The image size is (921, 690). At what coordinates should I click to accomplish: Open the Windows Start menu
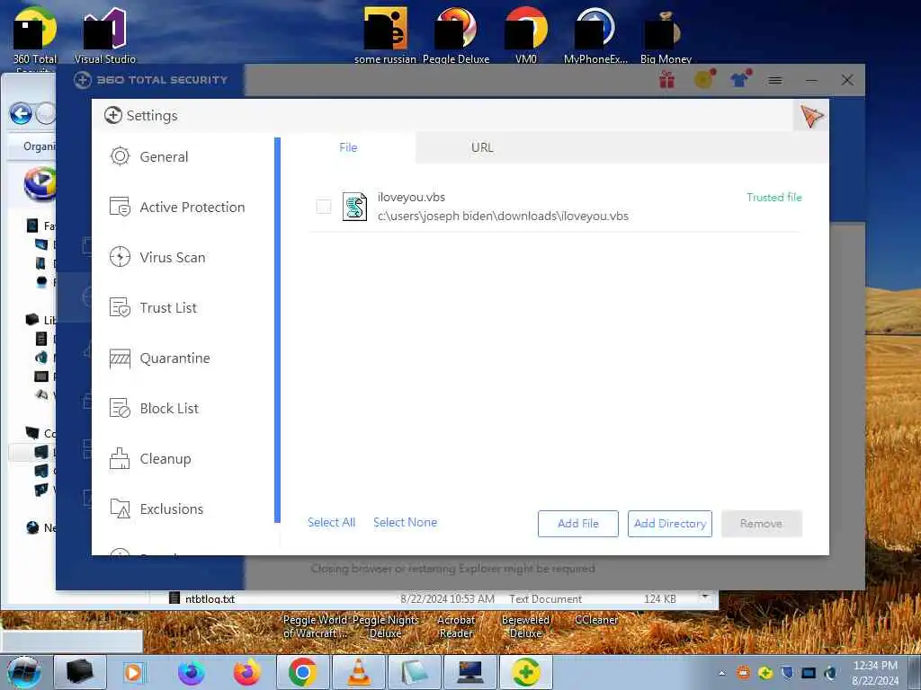[24, 672]
